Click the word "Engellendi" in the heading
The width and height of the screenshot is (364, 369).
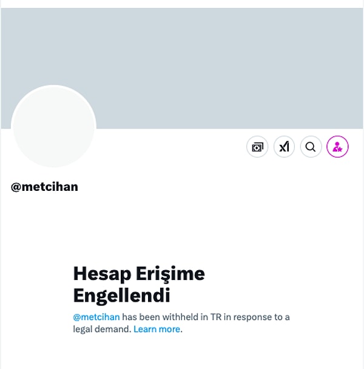coord(121,295)
